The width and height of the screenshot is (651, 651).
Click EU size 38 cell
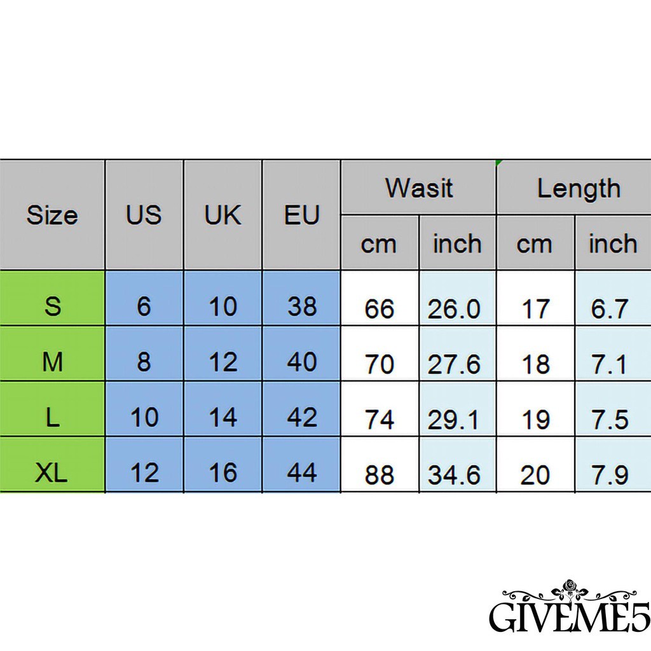tap(301, 306)
